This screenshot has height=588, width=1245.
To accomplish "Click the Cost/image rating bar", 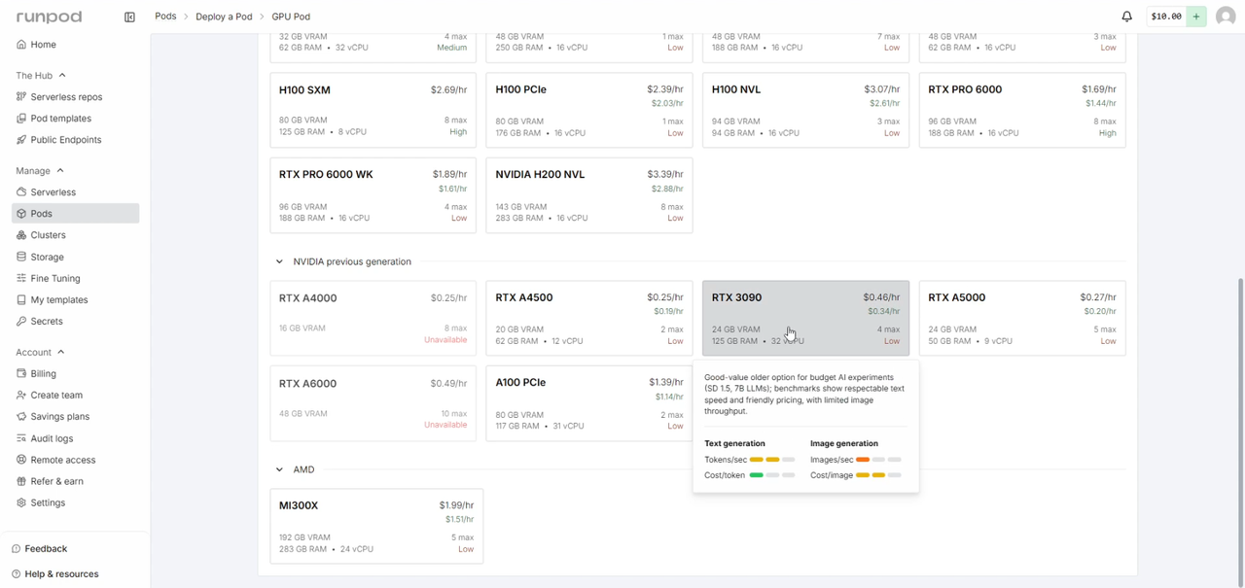I will coord(878,475).
